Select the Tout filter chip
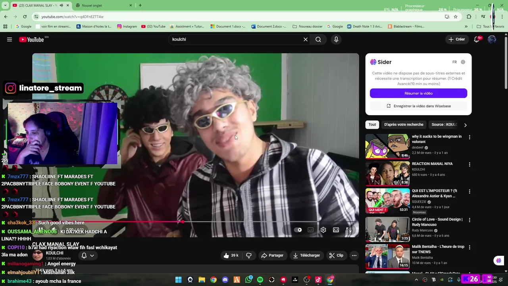 click(x=372, y=125)
